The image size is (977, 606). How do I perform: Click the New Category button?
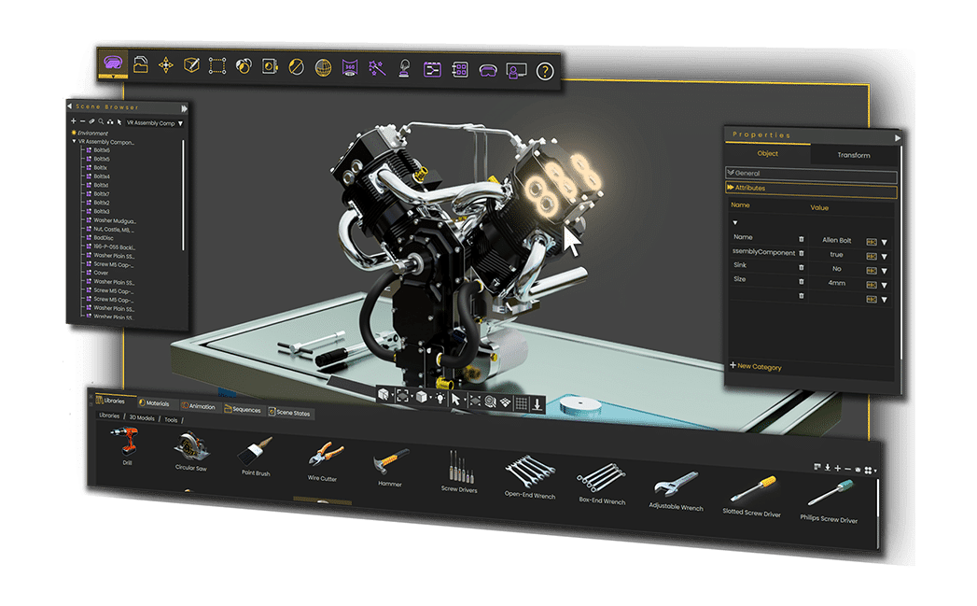756,366
